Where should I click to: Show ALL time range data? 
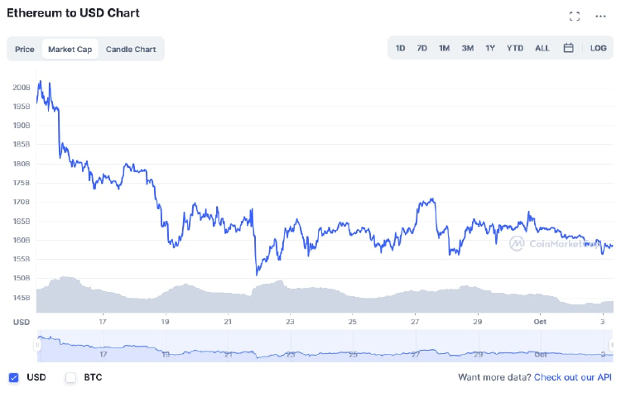tap(542, 48)
